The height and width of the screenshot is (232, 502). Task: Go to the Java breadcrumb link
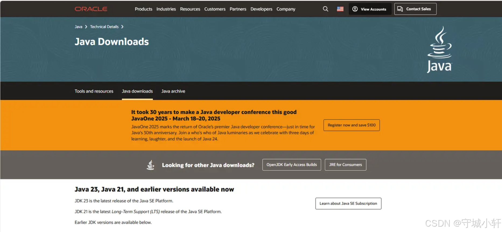[78, 27]
